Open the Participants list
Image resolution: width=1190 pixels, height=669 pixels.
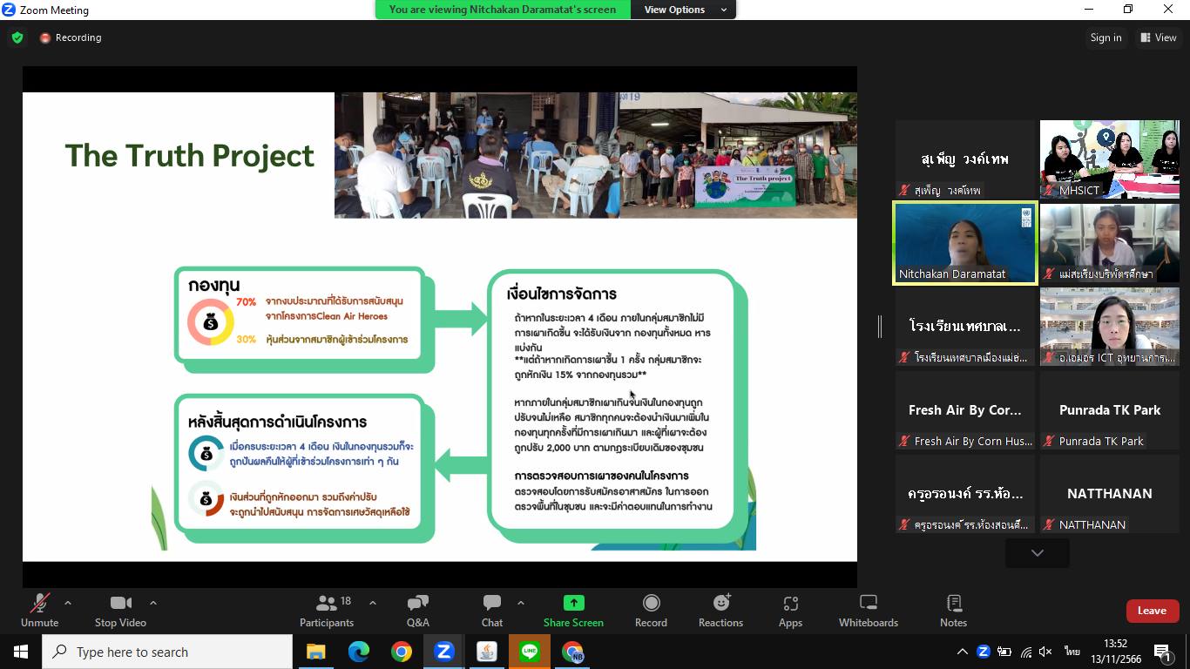tap(327, 611)
